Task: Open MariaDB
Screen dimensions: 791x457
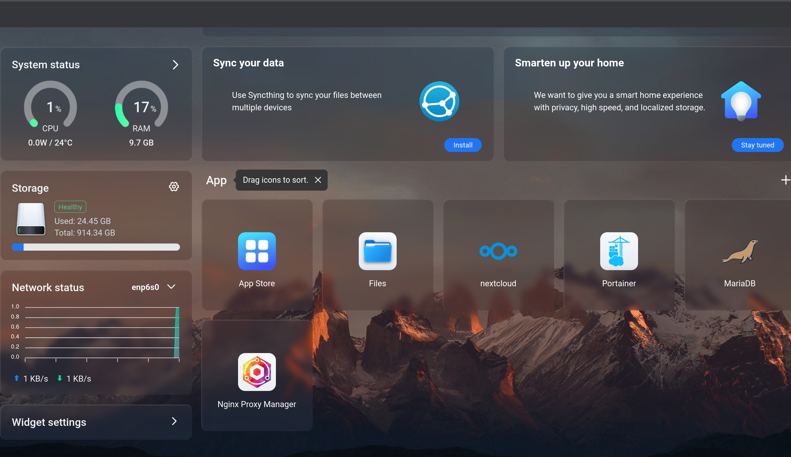Action: 739,251
